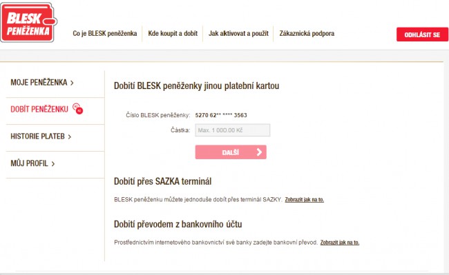Viewport: 449px width, 275px height.
Task: Click the BLESK peněženka logo
Action: coord(28,23)
